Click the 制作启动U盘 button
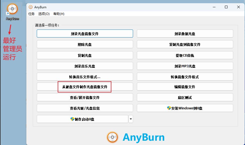This screenshot has height=145, width=245. tap(82, 119)
